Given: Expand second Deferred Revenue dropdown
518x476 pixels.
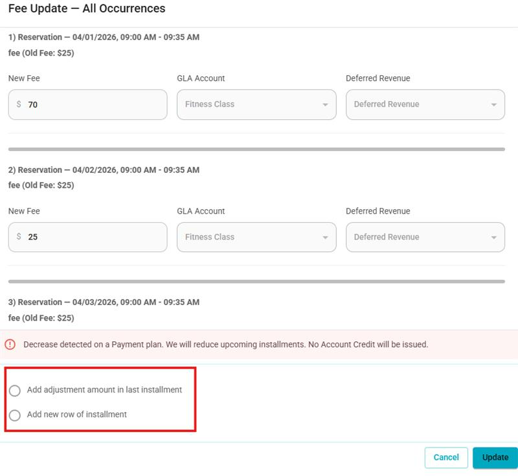Looking at the screenshot, I should [425, 237].
